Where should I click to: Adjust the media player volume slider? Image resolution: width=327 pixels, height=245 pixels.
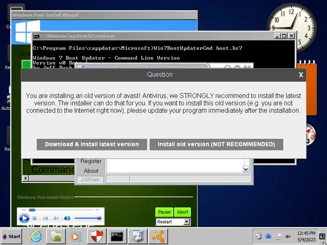[87, 218]
